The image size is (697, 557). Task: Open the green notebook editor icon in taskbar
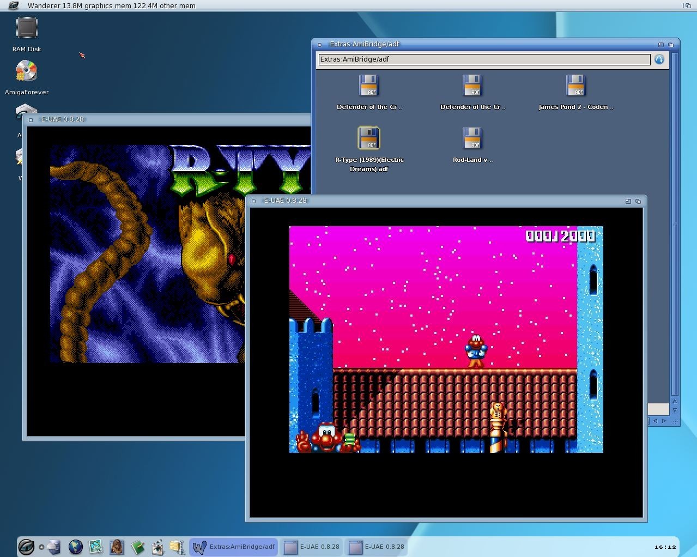[137, 547]
